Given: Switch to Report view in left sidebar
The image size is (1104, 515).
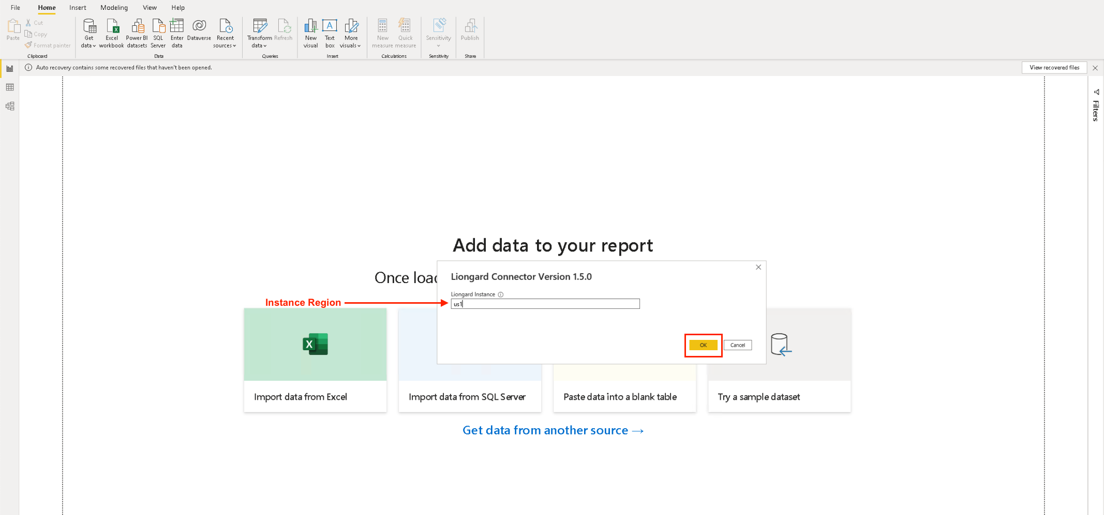Looking at the screenshot, I should [x=10, y=69].
